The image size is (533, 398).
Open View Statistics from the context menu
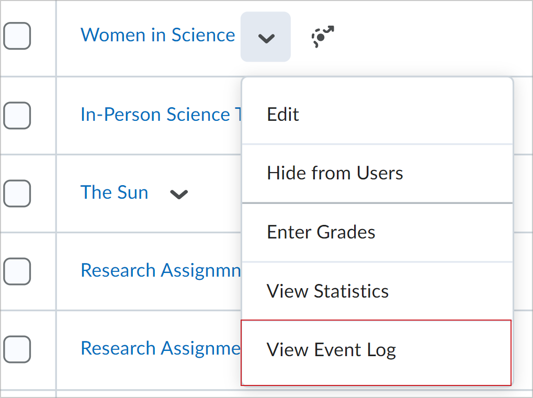coord(327,291)
